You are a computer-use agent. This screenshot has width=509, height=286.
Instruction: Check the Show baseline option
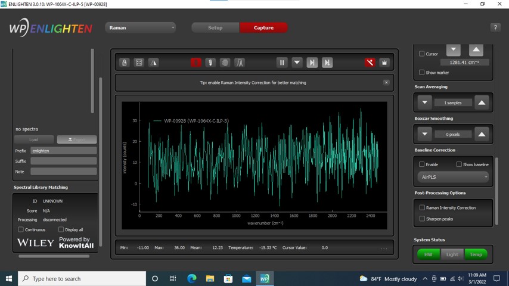tap(459, 164)
